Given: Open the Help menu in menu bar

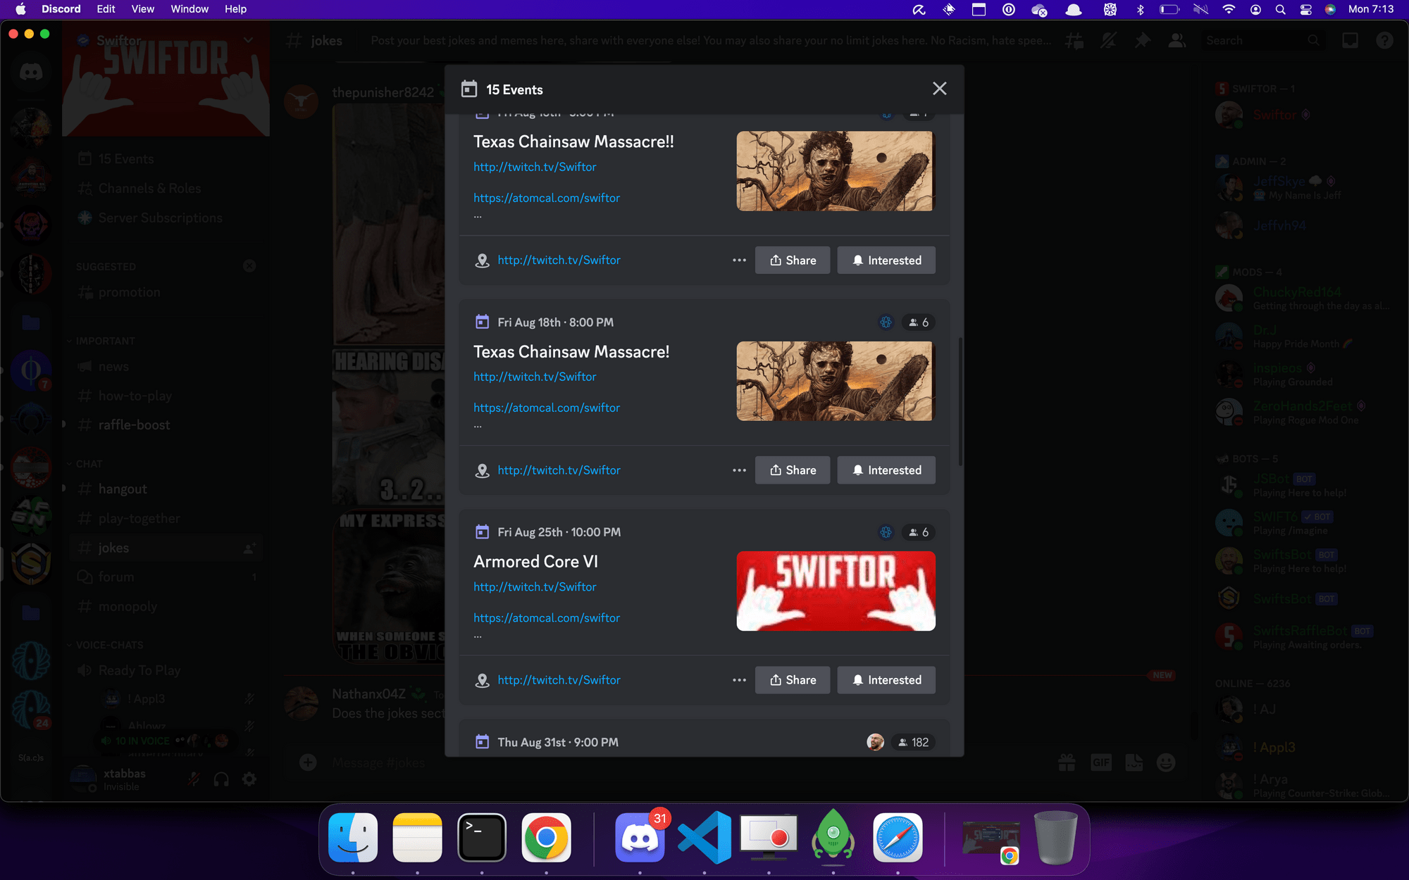Looking at the screenshot, I should (235, 9).
